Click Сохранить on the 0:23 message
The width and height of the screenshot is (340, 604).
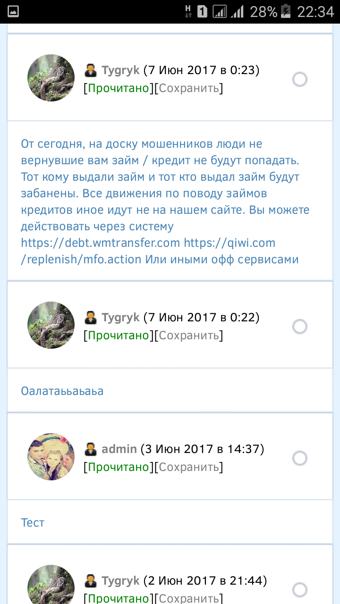(189, 88)
